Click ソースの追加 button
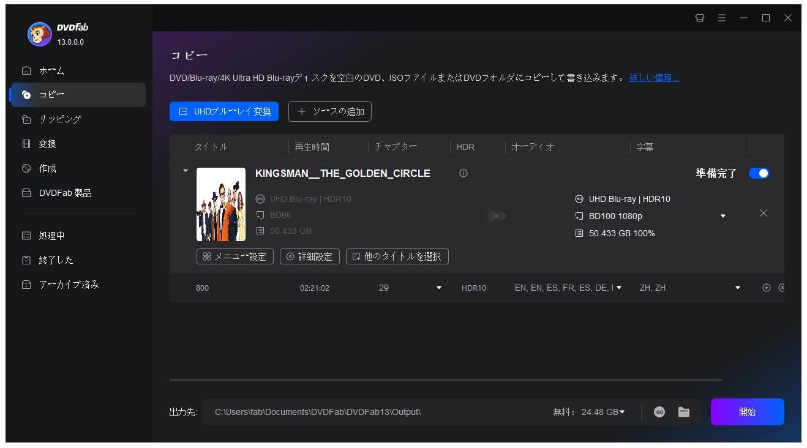807x448 pixels. pos(330,111)
